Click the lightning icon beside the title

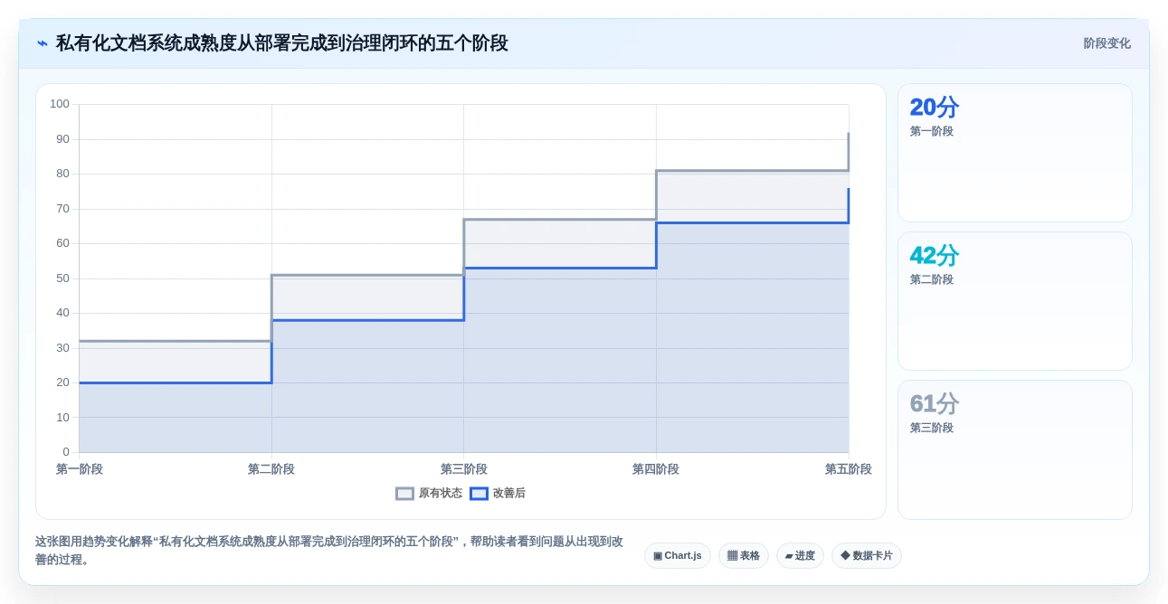click(43, 43)
